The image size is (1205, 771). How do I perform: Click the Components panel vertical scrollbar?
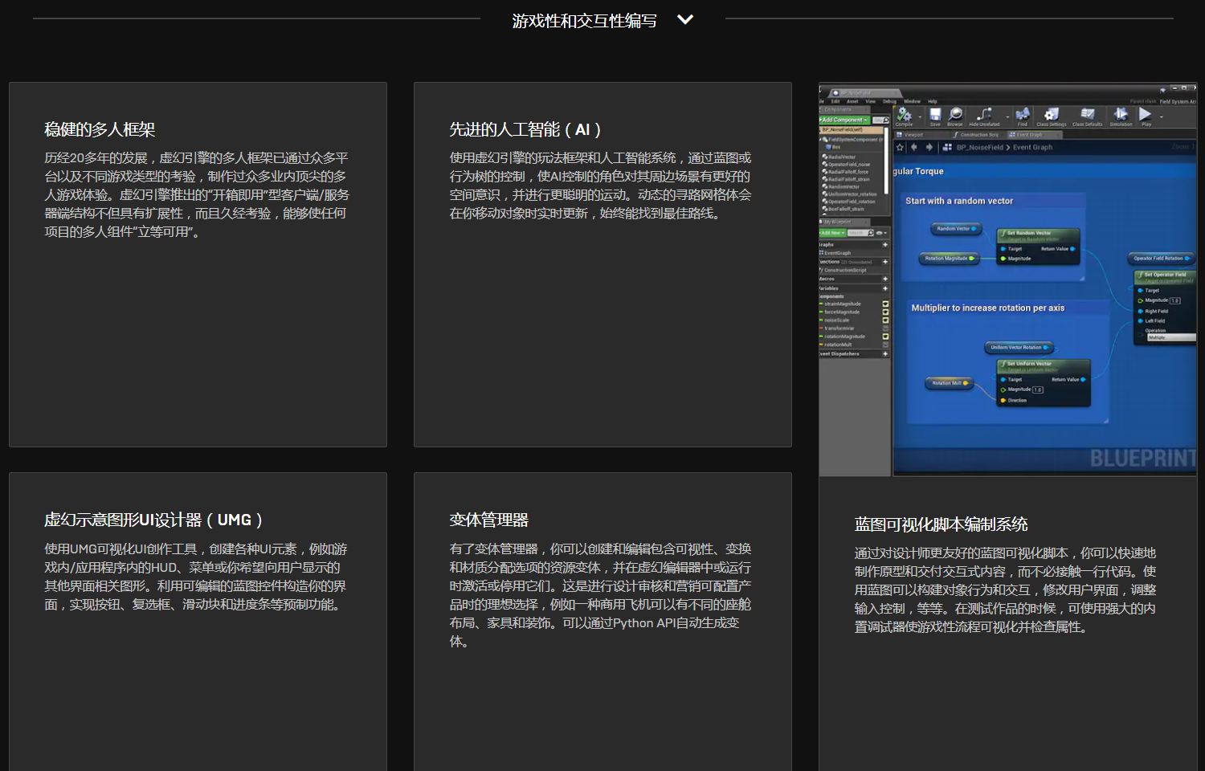[x=886, y=161]
